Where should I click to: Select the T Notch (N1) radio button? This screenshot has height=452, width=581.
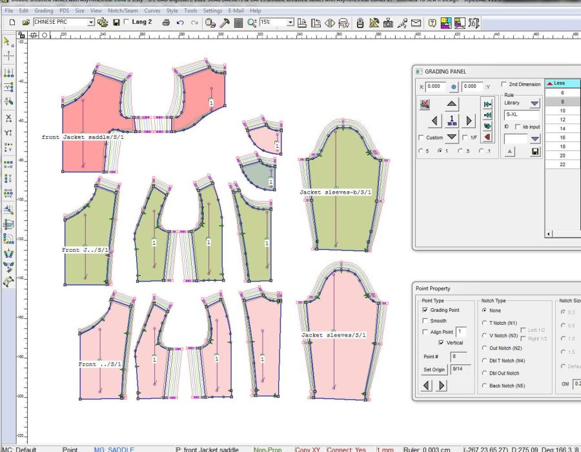[485, 323]
